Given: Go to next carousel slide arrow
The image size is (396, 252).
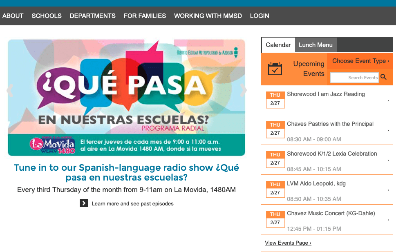Looking at the screenshot, I should click(x=243, y=90).
